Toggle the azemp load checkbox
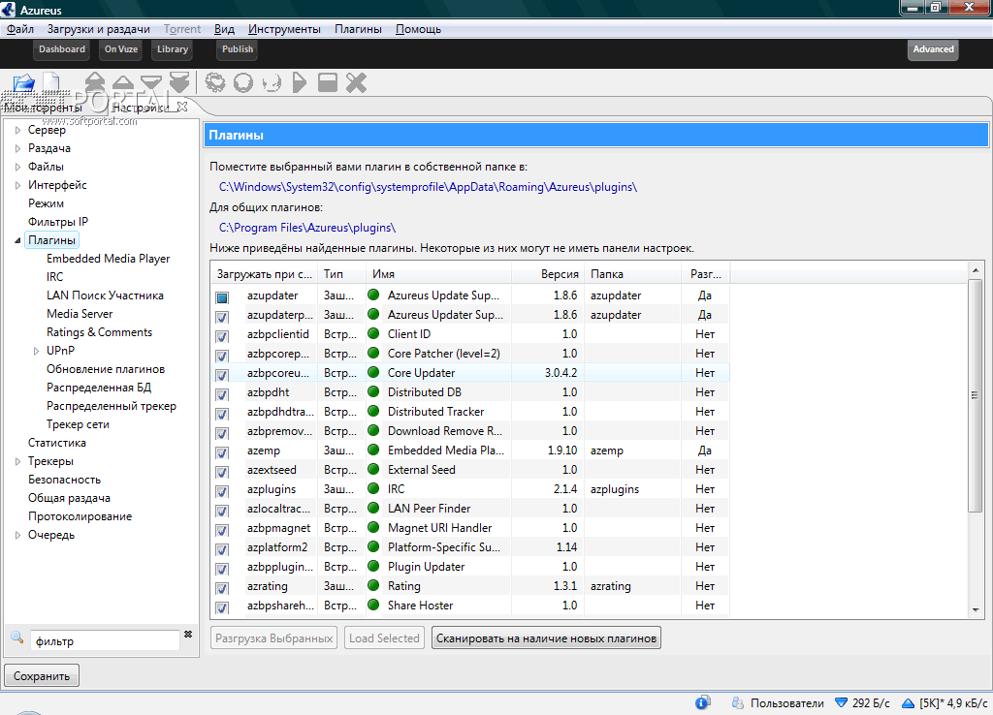 222,452
